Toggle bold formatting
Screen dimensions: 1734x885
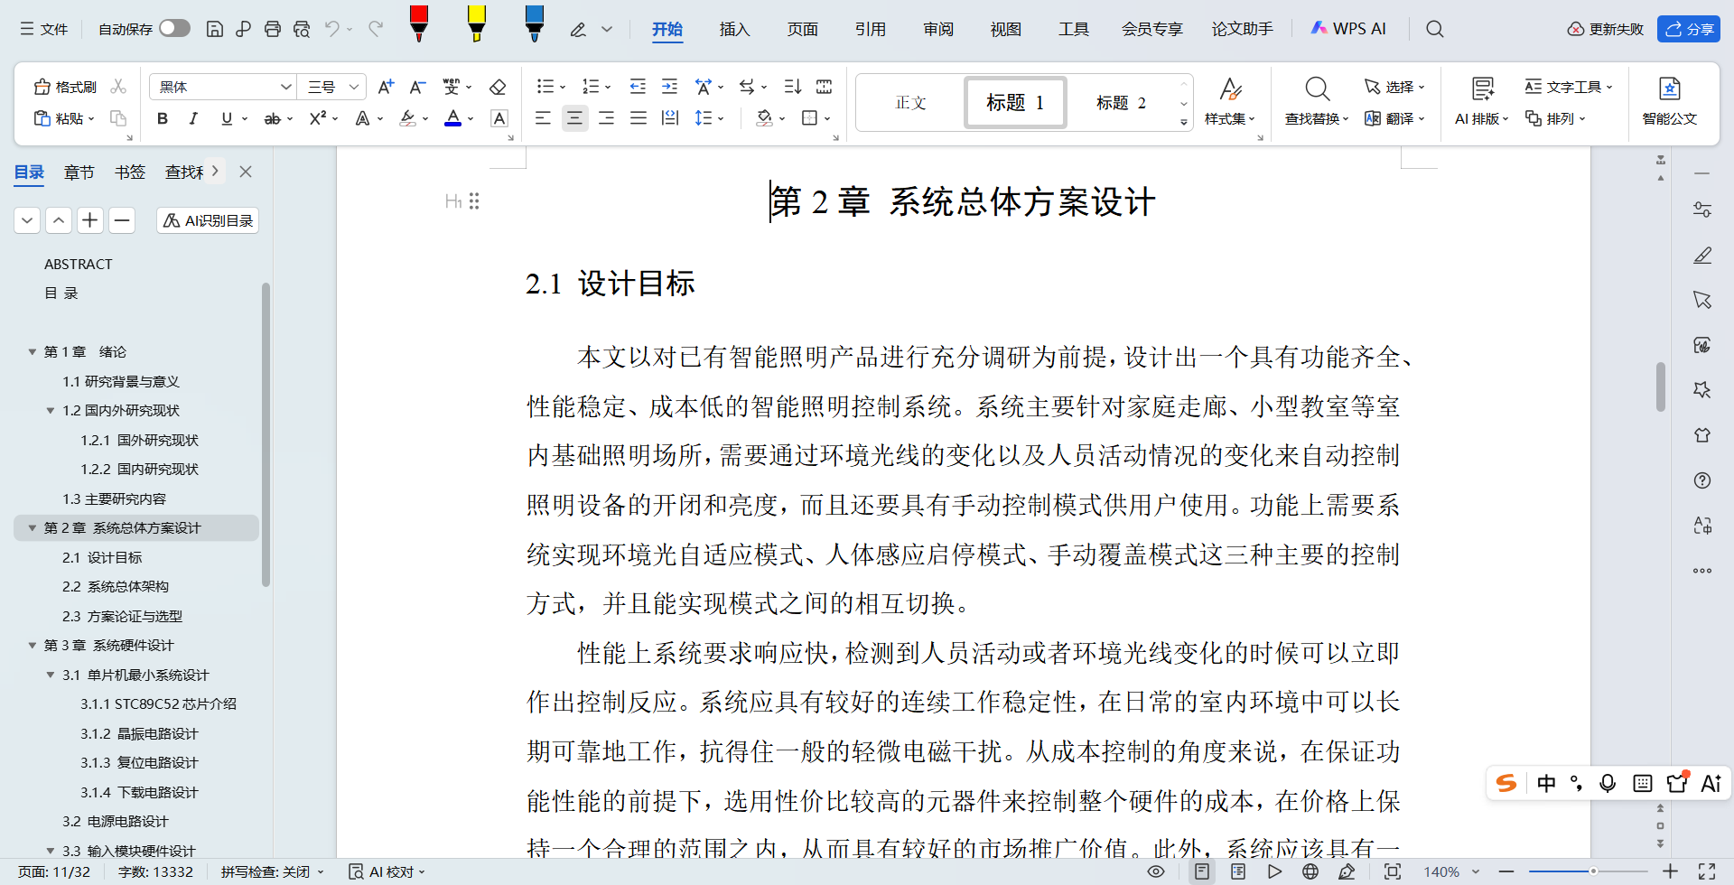(163, 118)
